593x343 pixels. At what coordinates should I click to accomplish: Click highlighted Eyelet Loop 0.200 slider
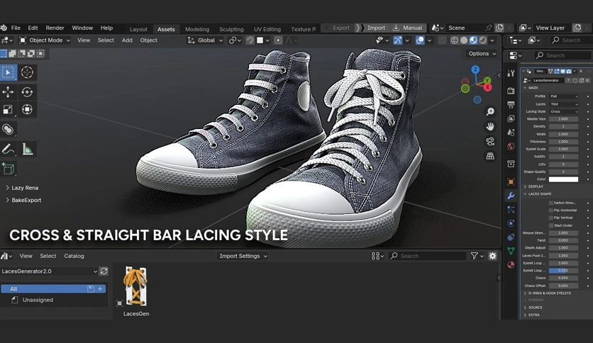[x=563, y=271]
